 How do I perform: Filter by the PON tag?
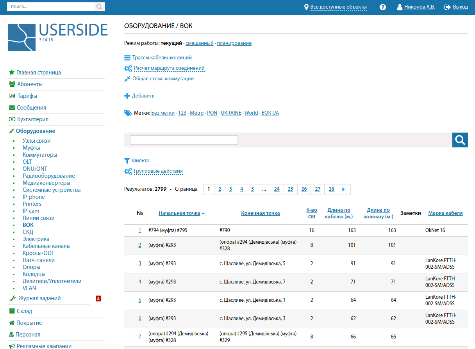tap(212, 113)
